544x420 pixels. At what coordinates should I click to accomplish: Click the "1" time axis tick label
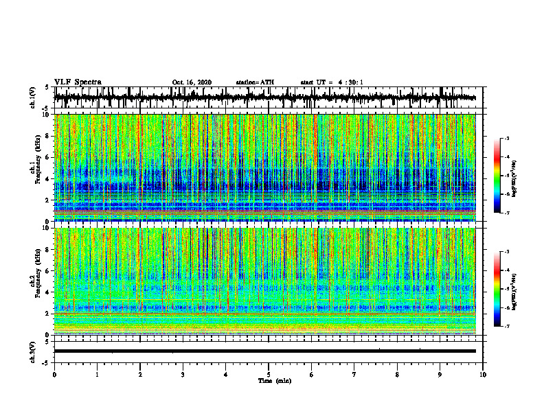[x=97, y=375]
